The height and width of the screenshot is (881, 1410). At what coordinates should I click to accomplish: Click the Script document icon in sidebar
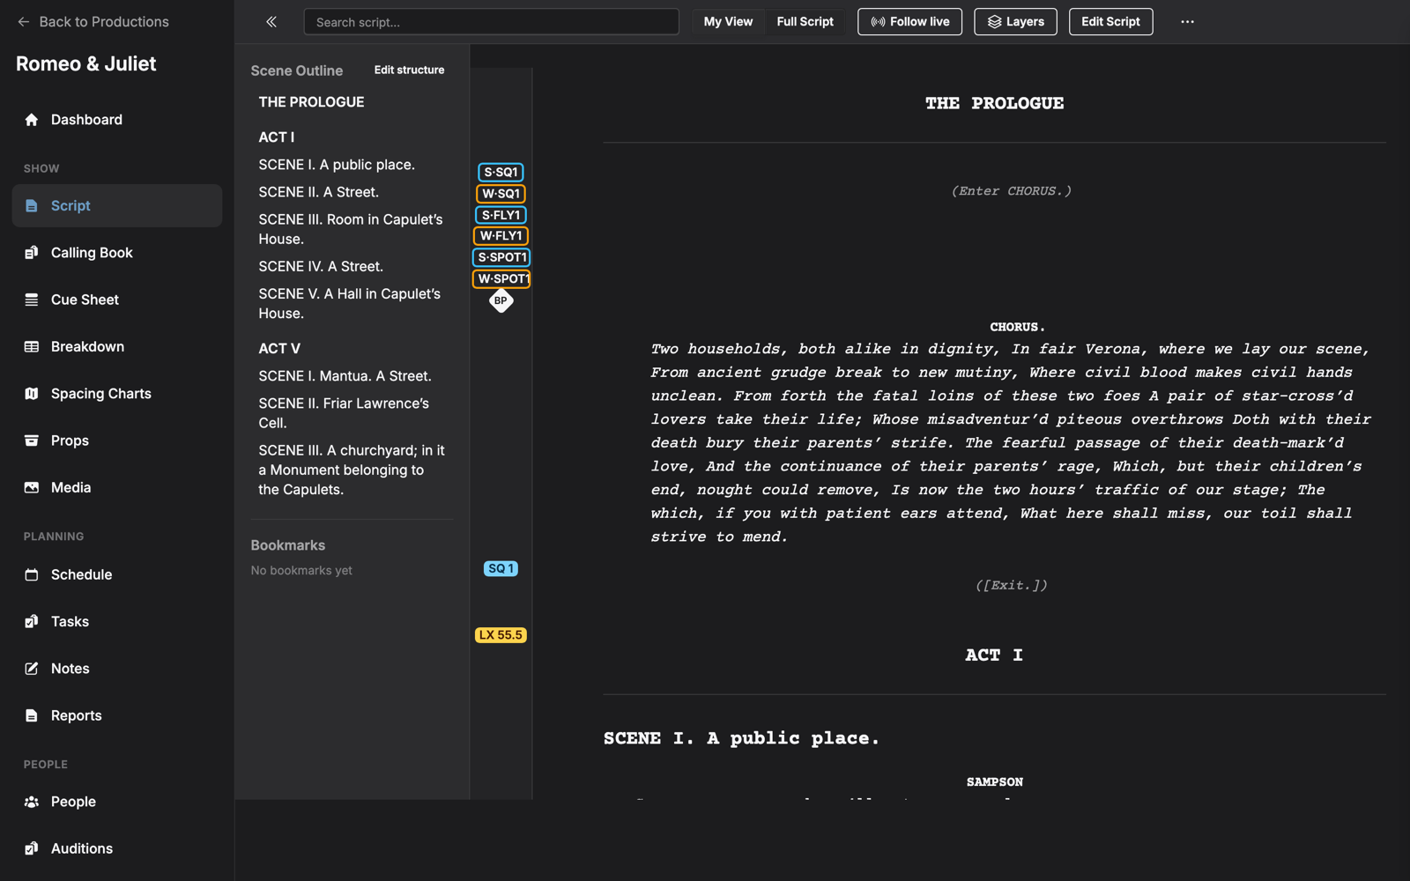pyautogui.click(x=32, y=205)
